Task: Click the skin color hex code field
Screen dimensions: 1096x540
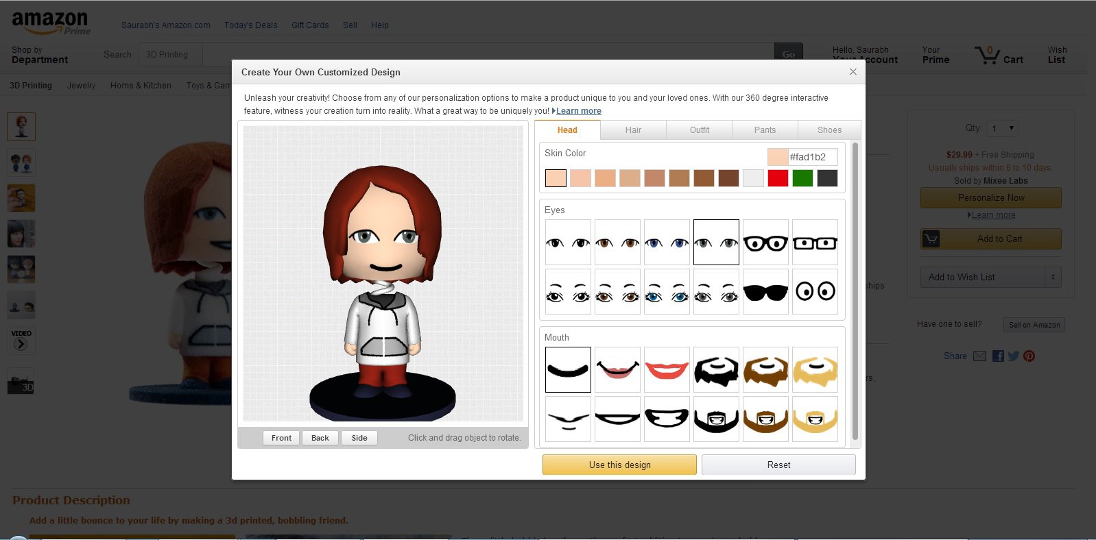Action: (x=812, y=157)
